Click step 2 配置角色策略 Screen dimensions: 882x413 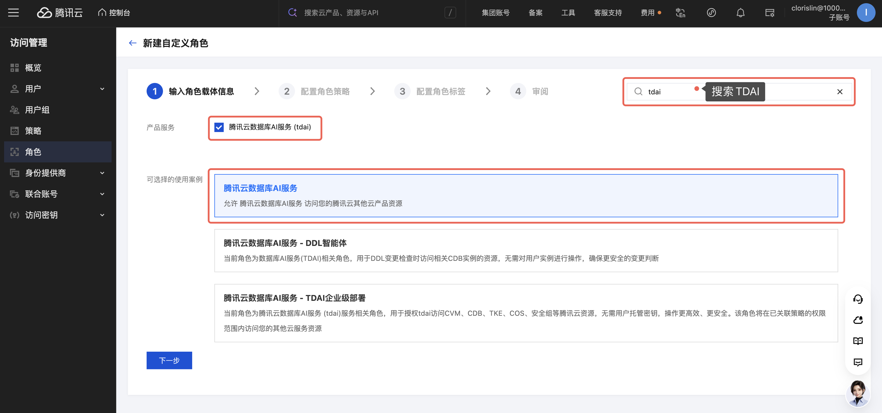314,91
